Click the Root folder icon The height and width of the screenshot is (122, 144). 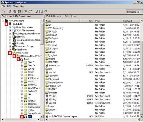22,59
